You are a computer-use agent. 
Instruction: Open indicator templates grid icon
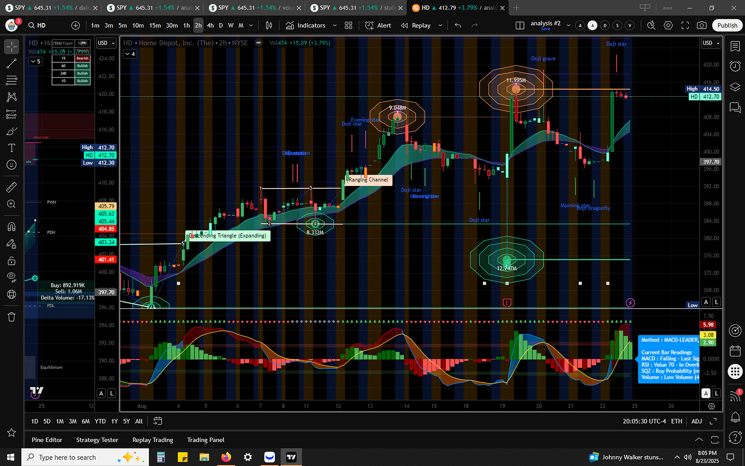tap(348, 26)
